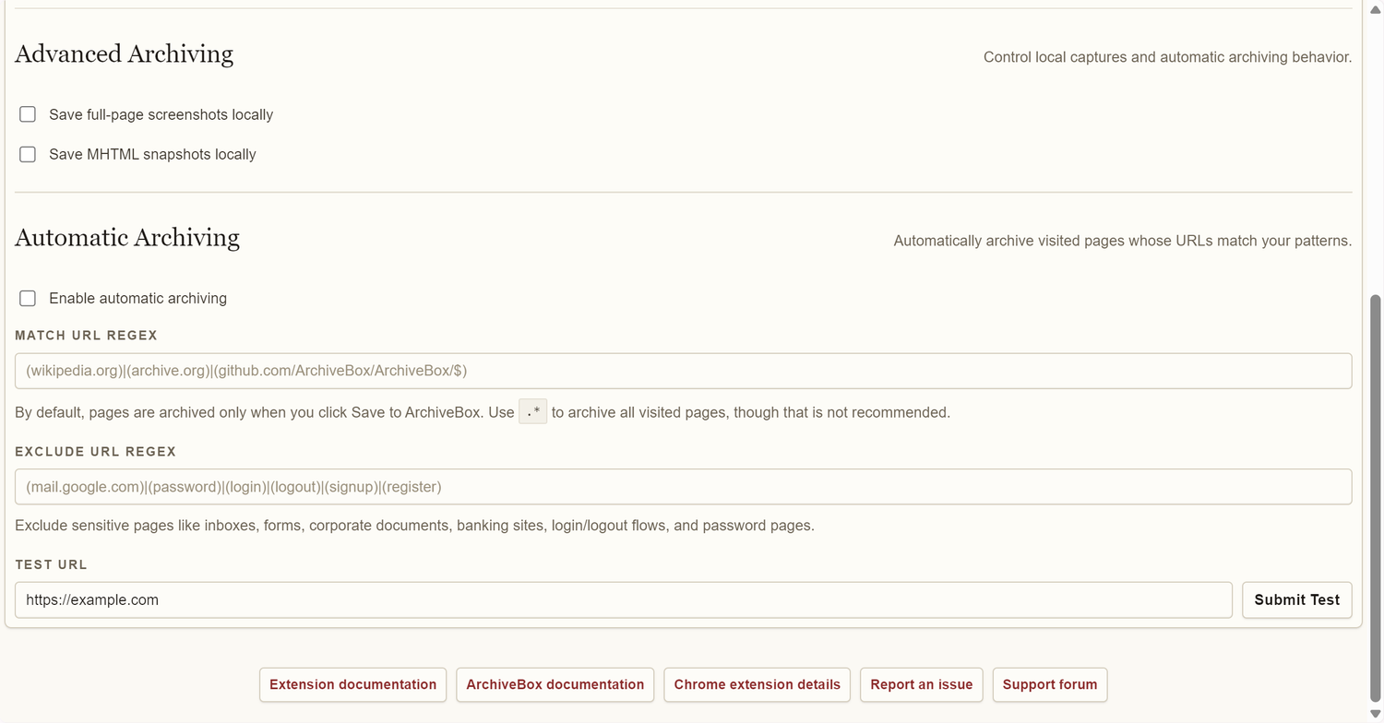This screenshot has height=723, width=1384.
Task: Click 'Control local captures' description text
Action: [1167, 57]
